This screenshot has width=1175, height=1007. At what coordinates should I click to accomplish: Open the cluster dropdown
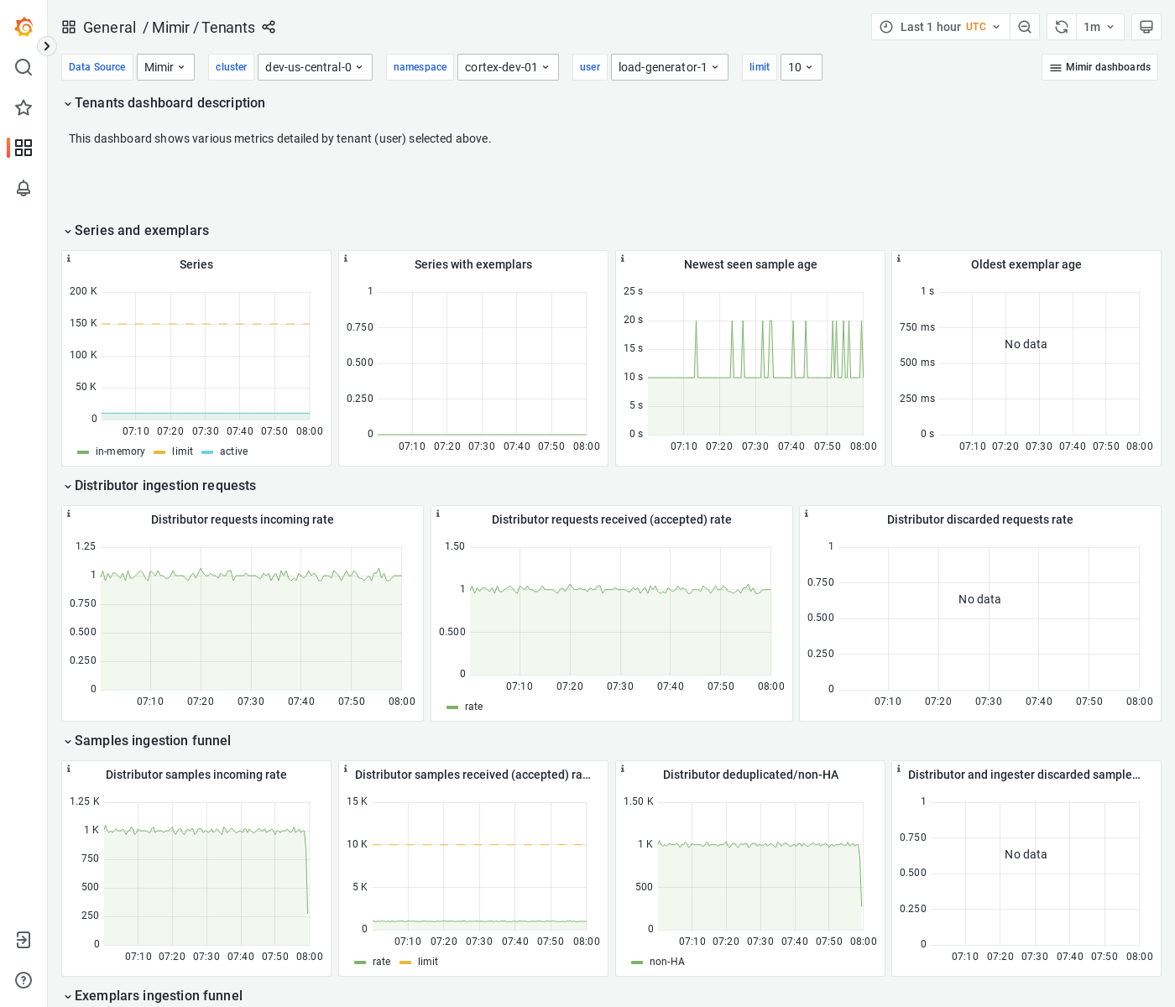click(x=315, y=66)
